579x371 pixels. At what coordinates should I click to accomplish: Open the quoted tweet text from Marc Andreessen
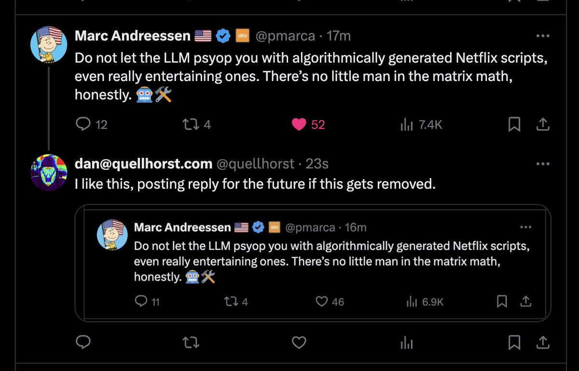pyautogui.click(x=332, y=261)
